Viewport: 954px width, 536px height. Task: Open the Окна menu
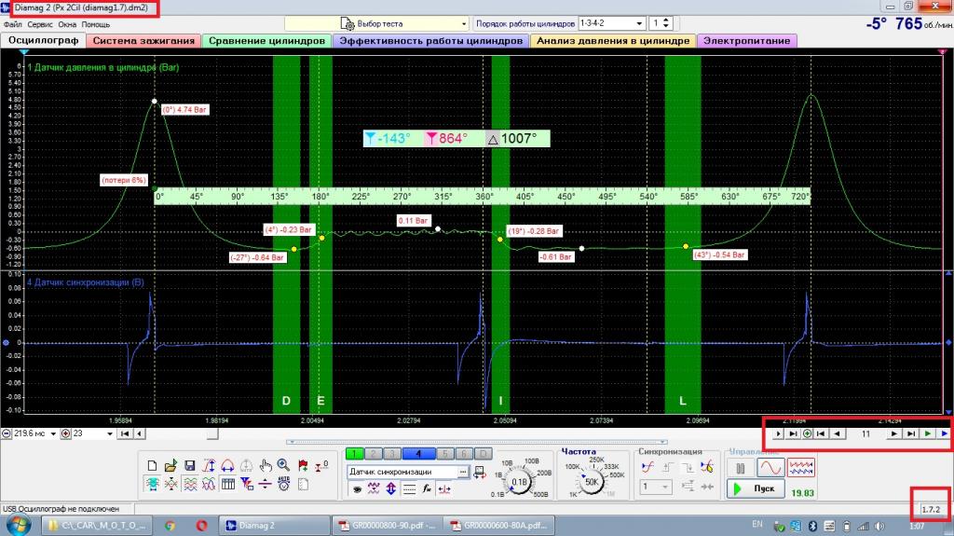67,24
